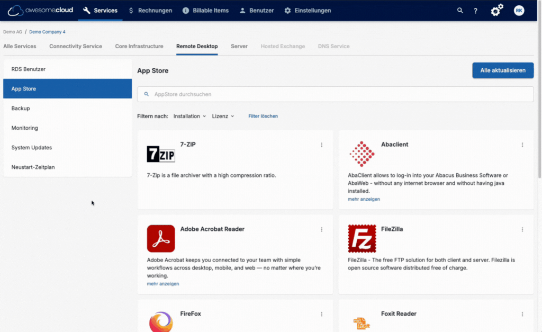Click mehr anzeigen under Adobe Acrobat description

[163, 284]
